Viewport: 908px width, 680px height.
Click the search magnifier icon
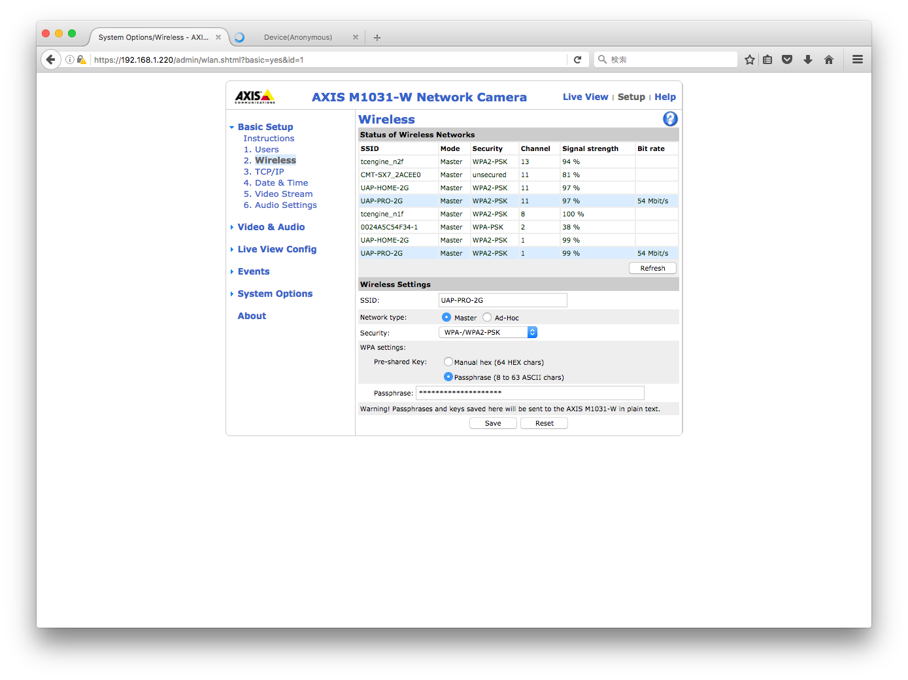pyautogui.click(x=603, y=59)
